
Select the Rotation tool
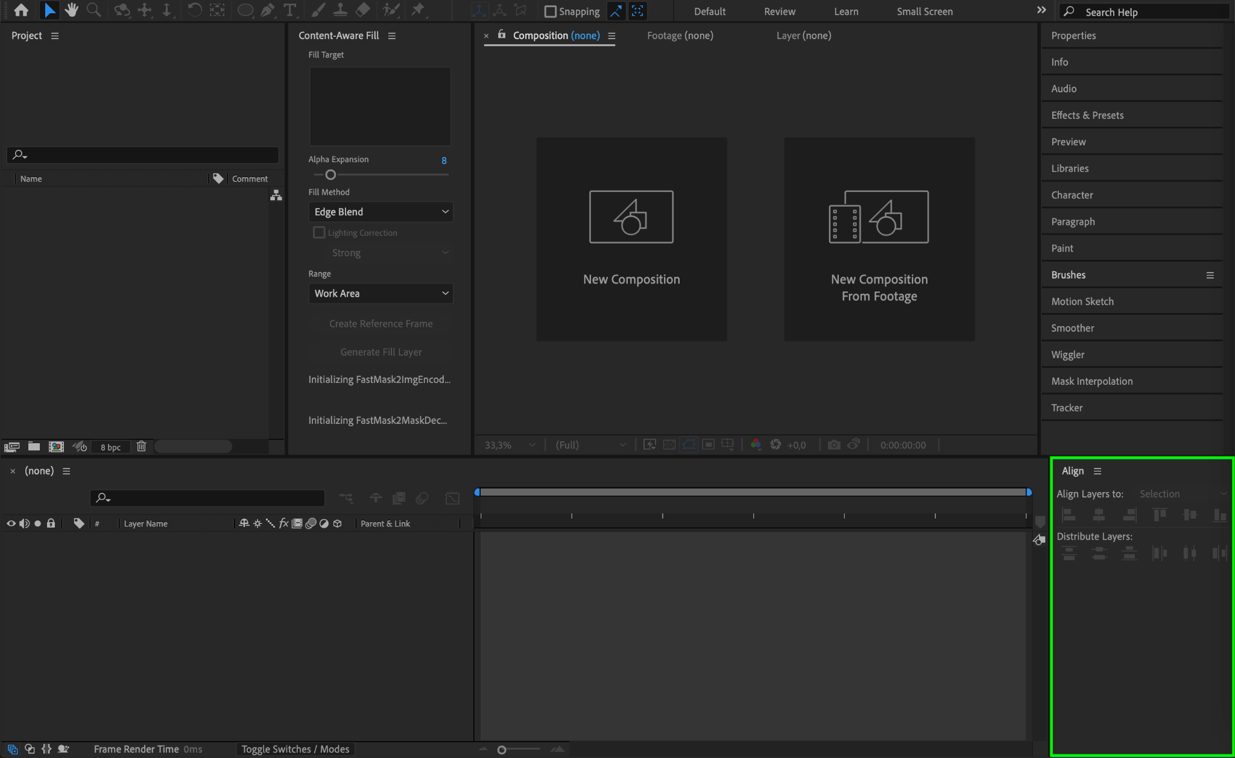pos(194,10)
